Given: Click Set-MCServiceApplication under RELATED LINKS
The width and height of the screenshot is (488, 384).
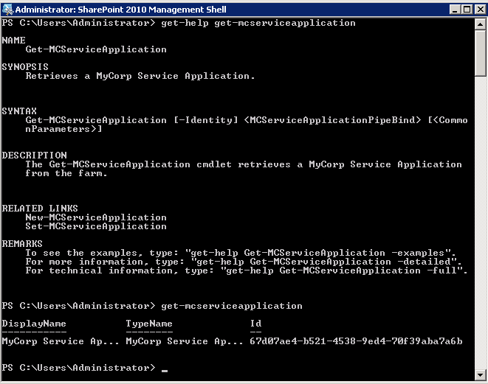Looking at the screenshot, I should 96,226.
